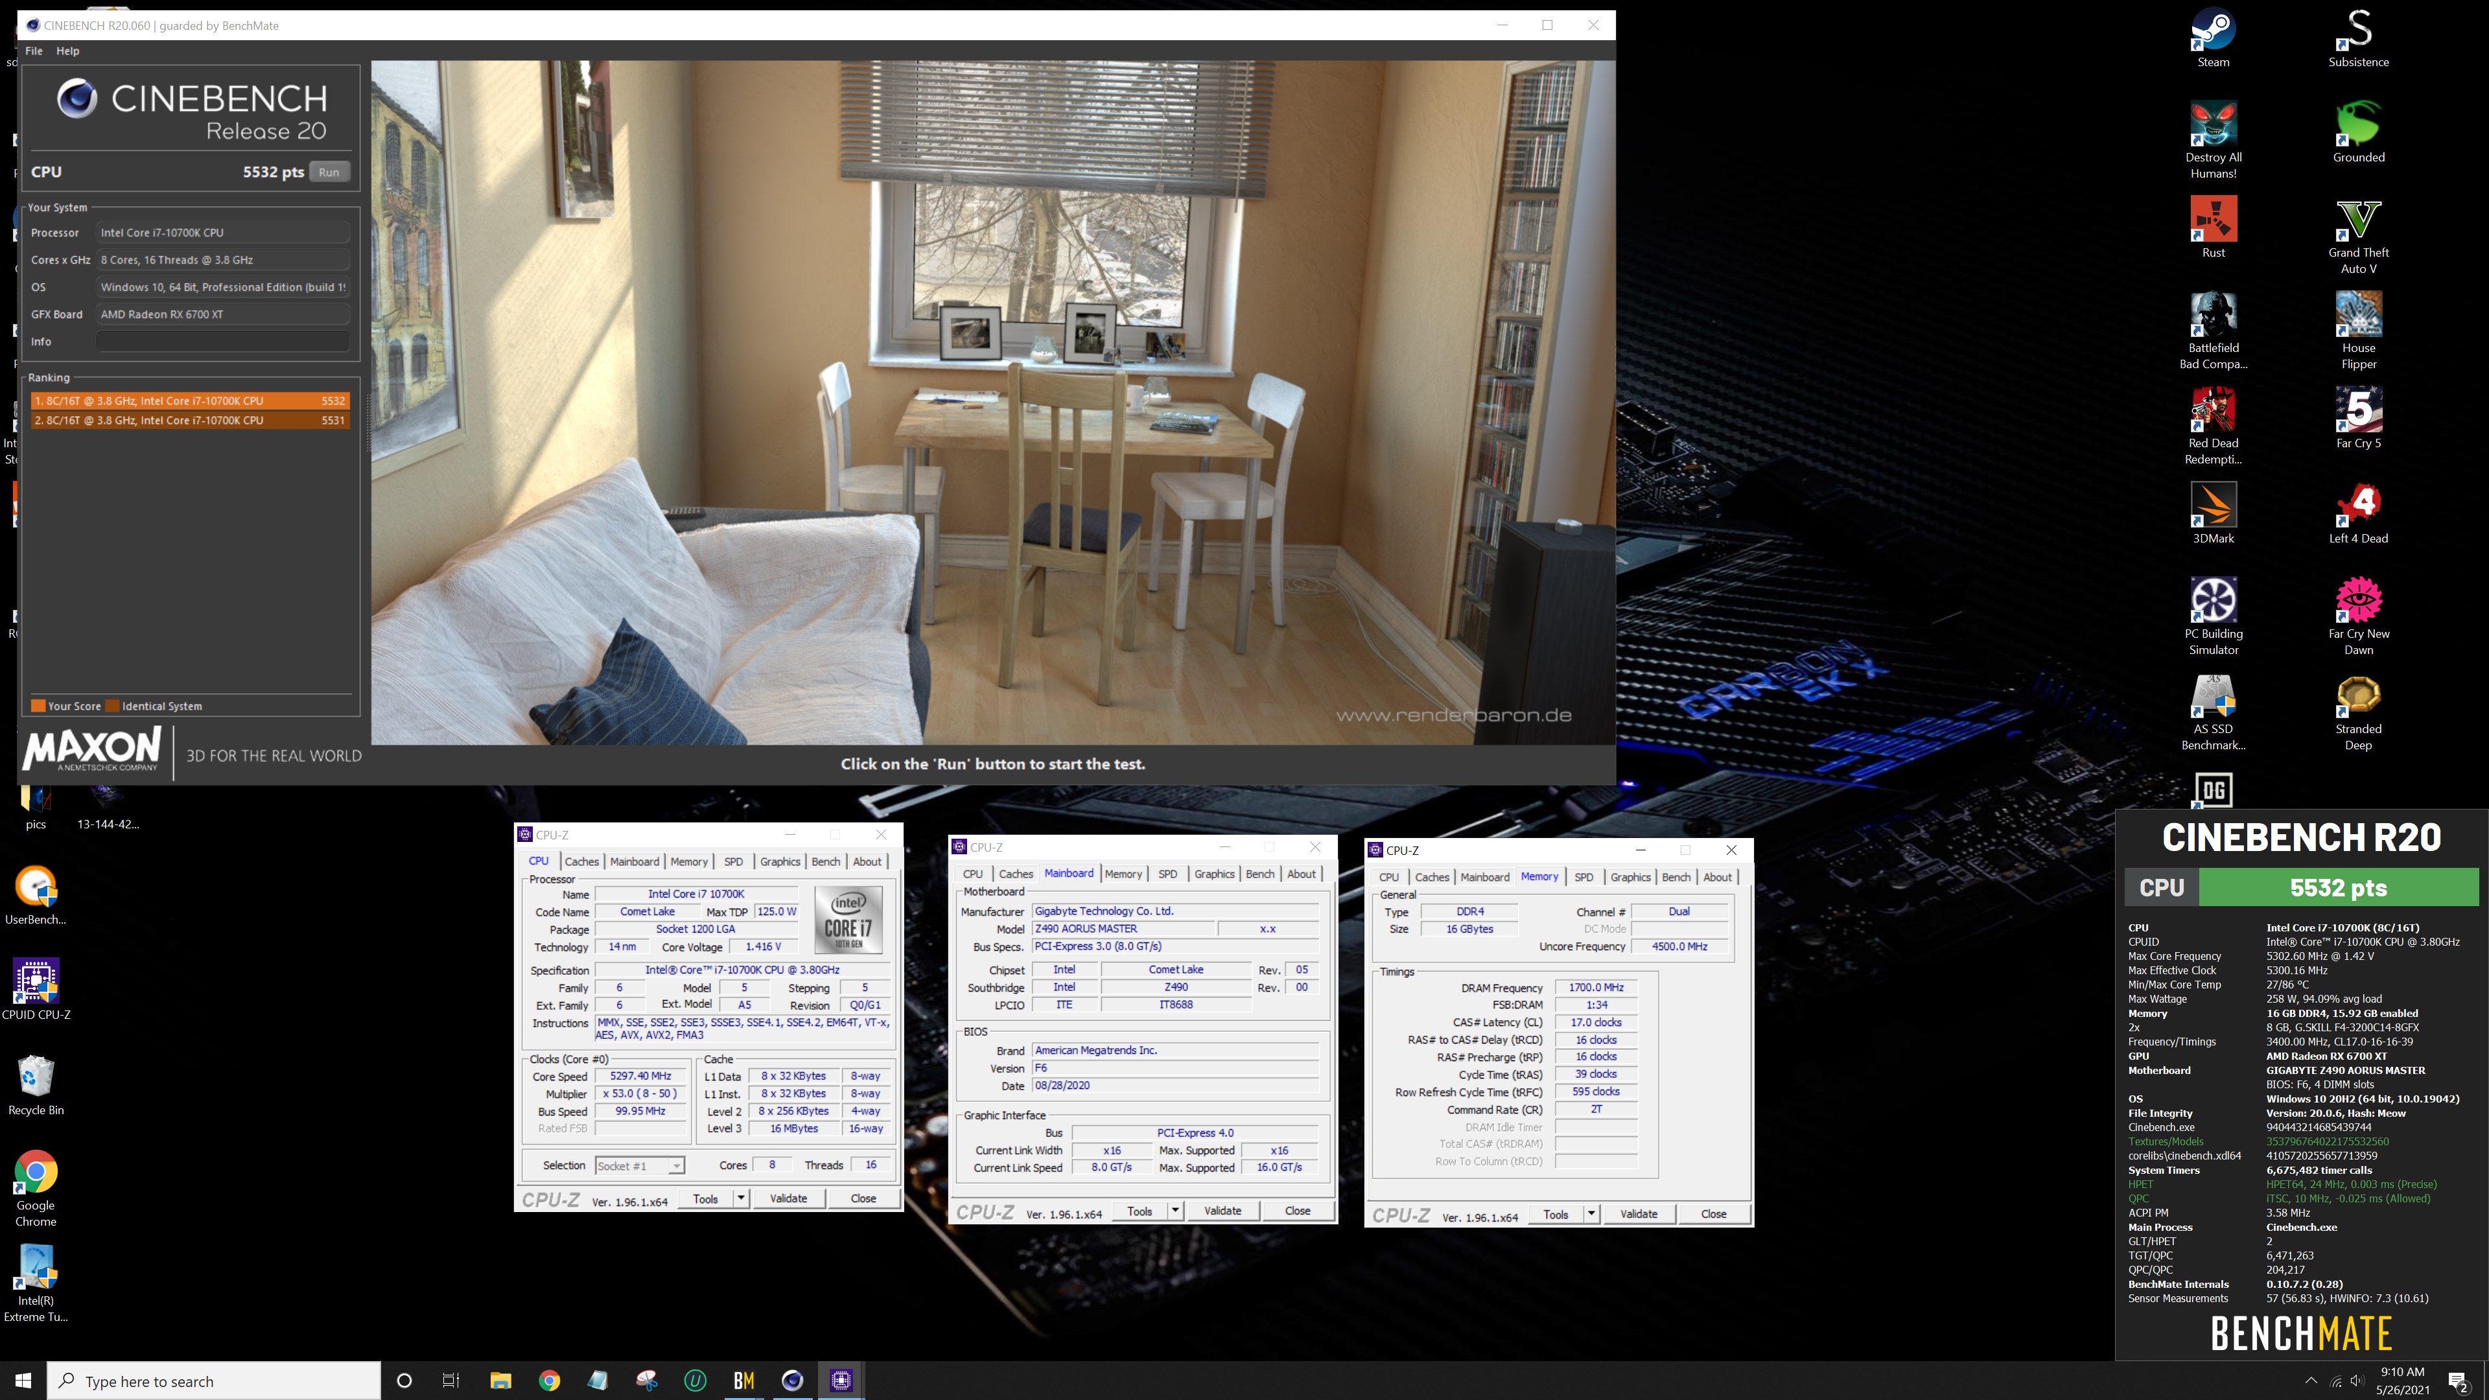Open the Subsistence desktop icon
The image size is (2489, 1400).
tap(2357, 38)
